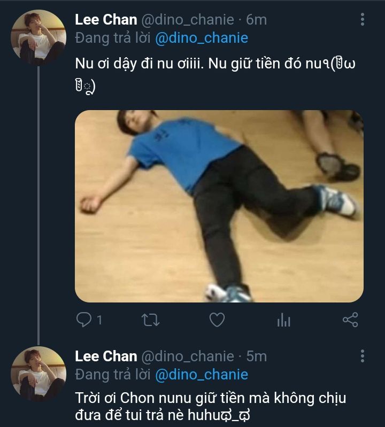Screen dimensions: 385x427
Task: Click the reply icon under first tweet
Action: (84, 320)
